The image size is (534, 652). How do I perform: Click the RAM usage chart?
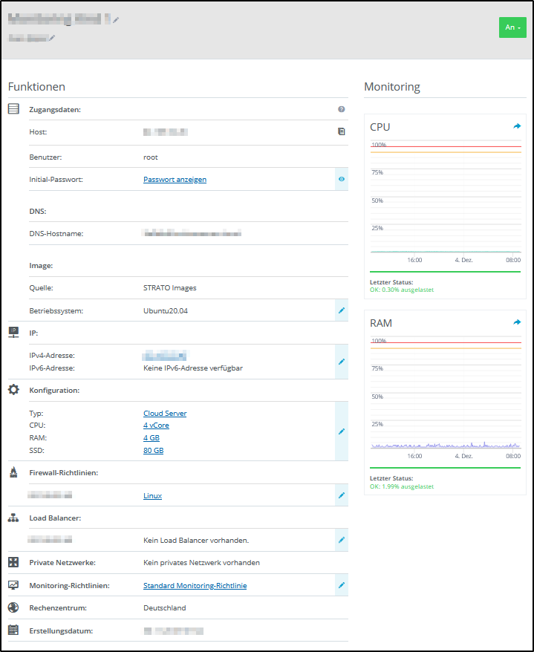[446, 399]
